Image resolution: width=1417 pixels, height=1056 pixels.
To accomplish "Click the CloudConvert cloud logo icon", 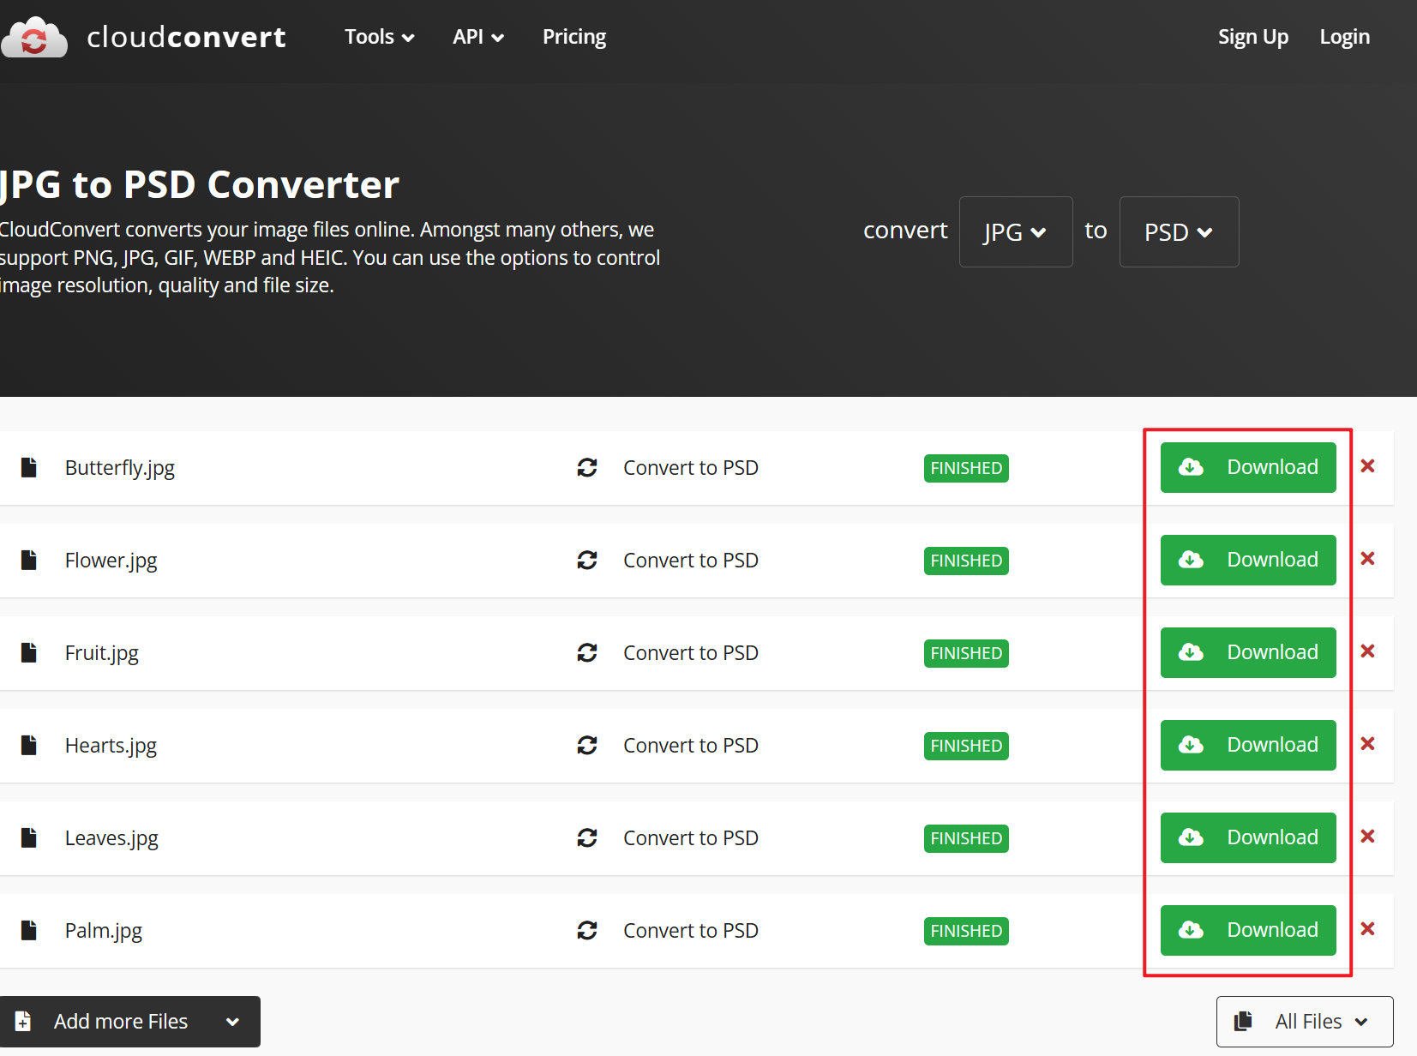I will (x=34, y=38).
